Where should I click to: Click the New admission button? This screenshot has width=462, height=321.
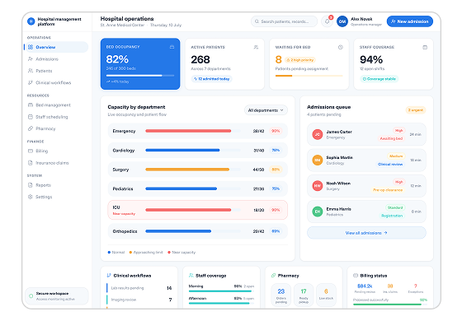[410, 21]
